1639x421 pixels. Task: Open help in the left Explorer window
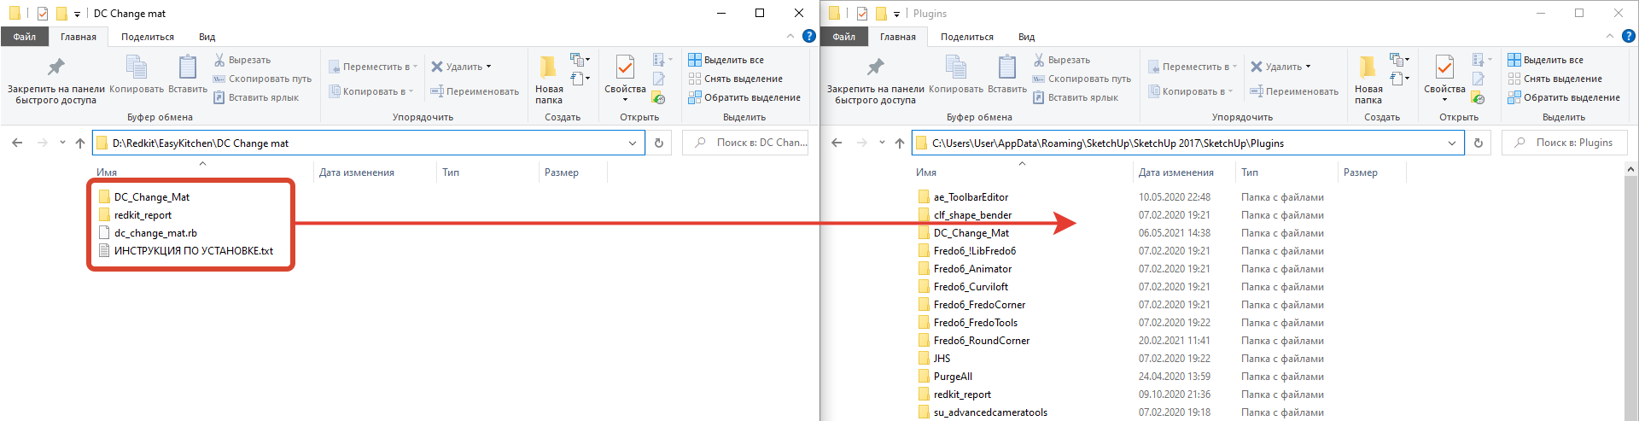(808, 36)
